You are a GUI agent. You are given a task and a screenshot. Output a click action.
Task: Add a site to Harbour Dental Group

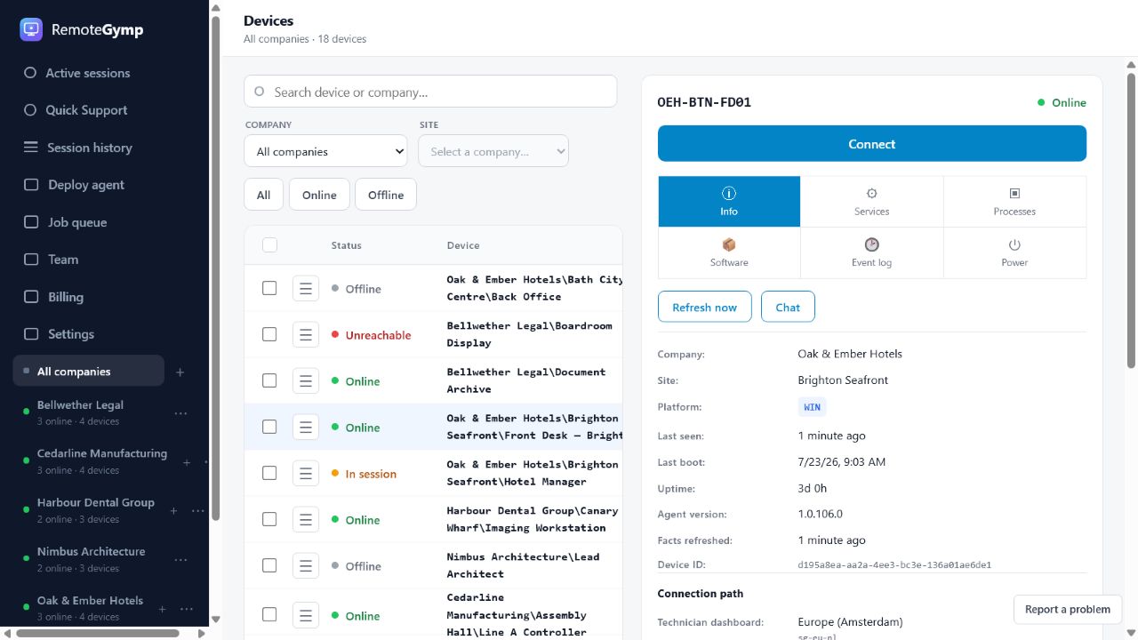point(173,511)
